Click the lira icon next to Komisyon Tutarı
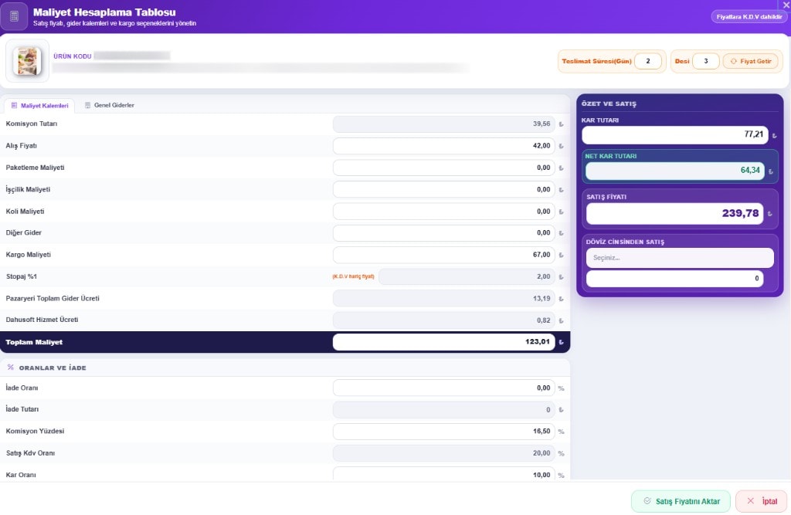 tap(561, 124)
